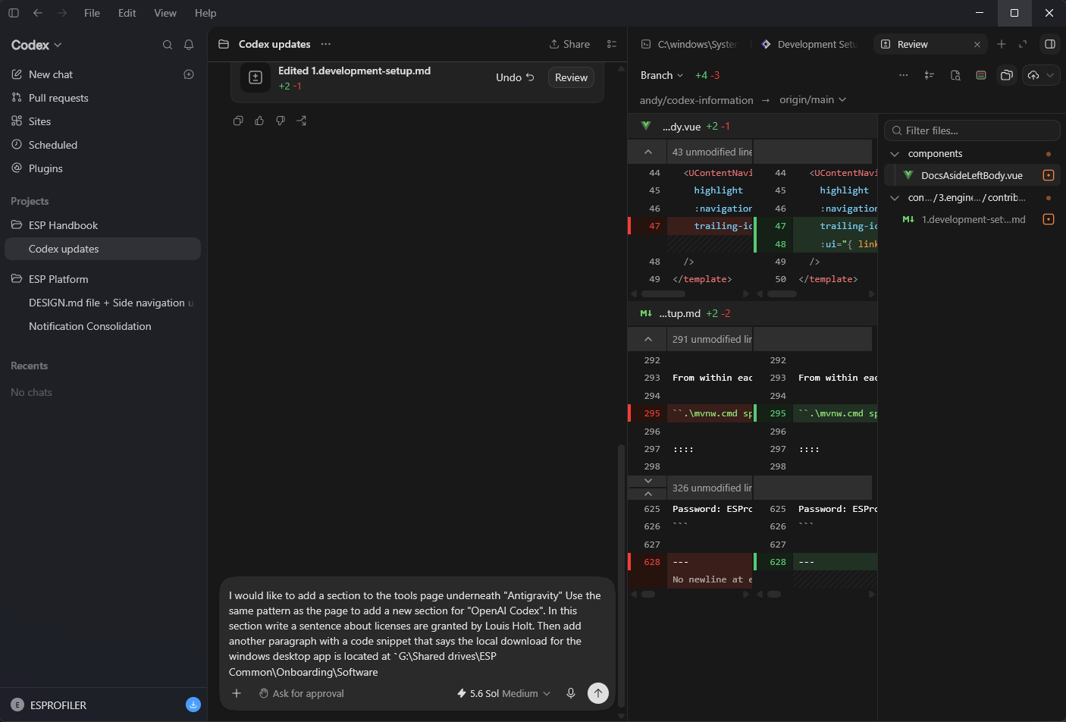Click Review on the edited file card
Image resolution: width=1066 pixels, height=722 pixels.
coord(571,77)
